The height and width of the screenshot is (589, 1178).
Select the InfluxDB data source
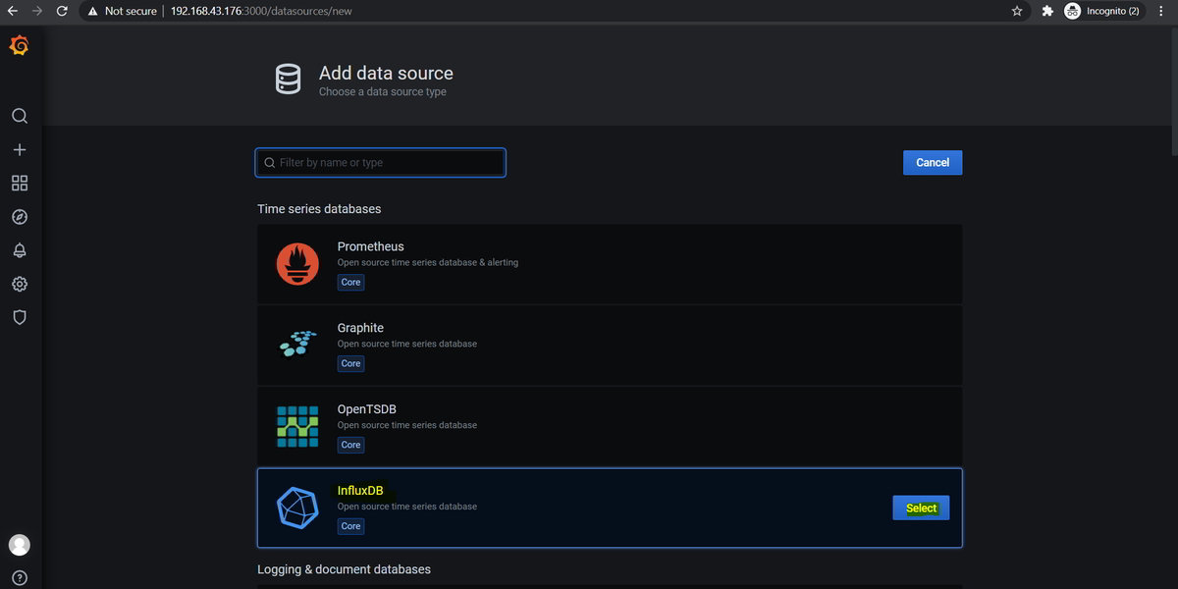[x=920, y=508]
